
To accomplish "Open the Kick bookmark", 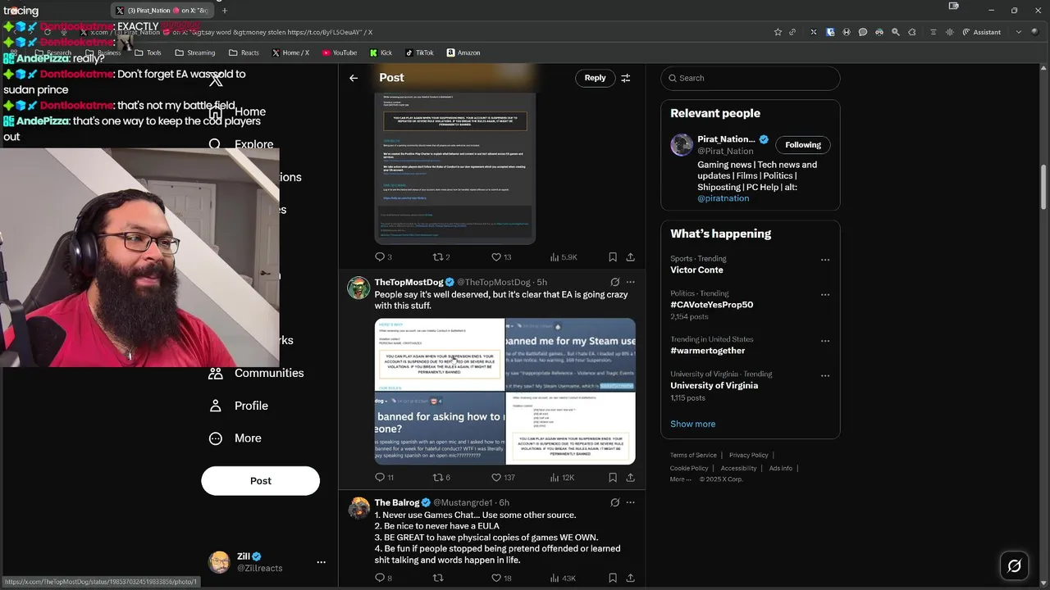I will tap(381, 52).
